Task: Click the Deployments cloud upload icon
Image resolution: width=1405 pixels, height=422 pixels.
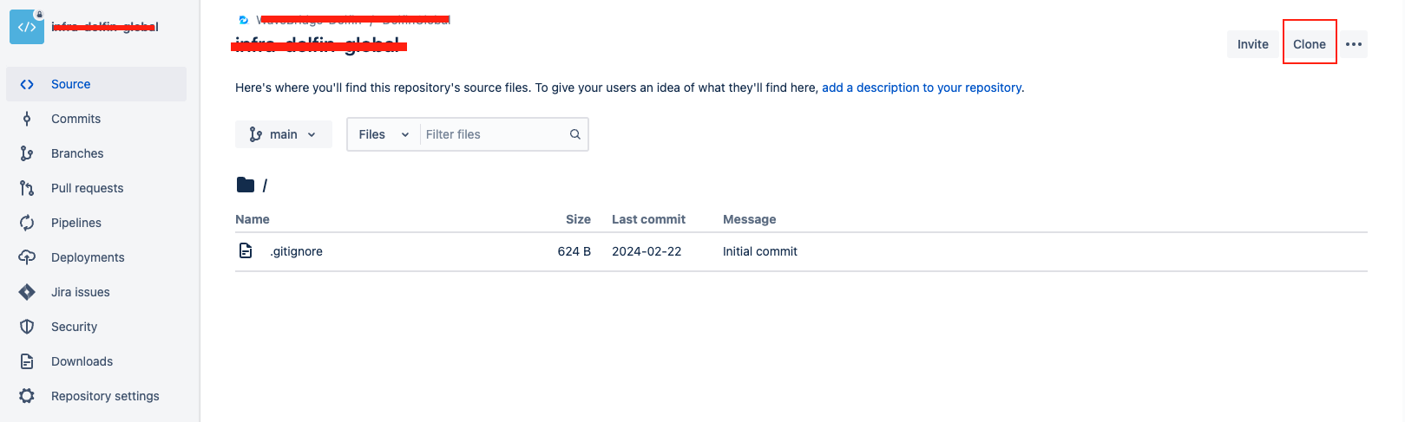Action: (27, 257)
